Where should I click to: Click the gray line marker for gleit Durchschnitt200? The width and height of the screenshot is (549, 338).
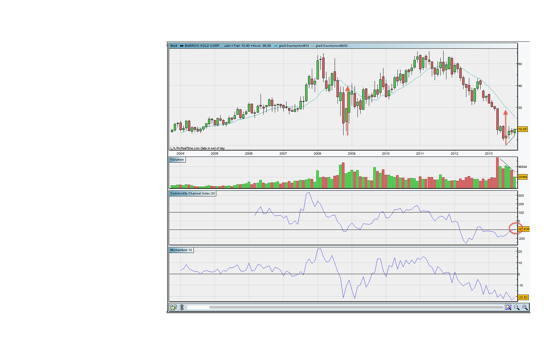[x=312, y=46]
